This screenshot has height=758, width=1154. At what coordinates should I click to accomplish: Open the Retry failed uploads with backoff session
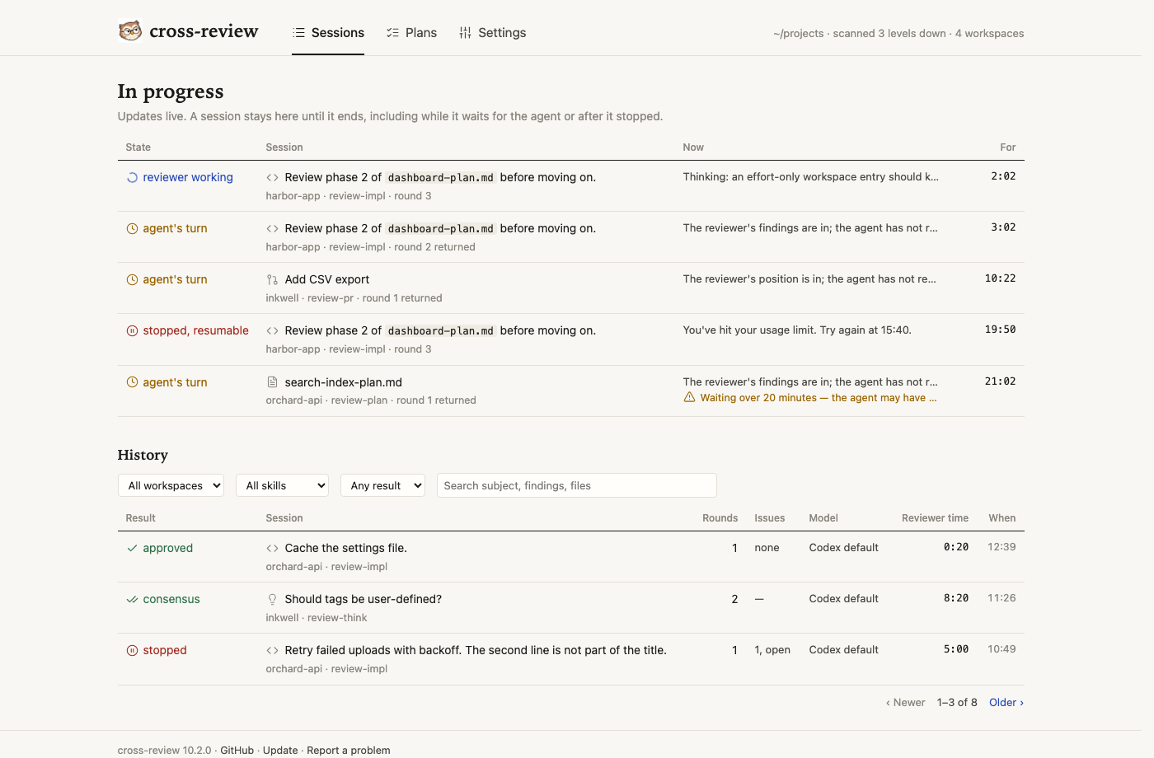tap(476, 650)
